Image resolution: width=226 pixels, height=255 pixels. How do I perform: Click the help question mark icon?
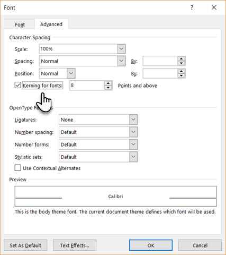tap(192, 7)
